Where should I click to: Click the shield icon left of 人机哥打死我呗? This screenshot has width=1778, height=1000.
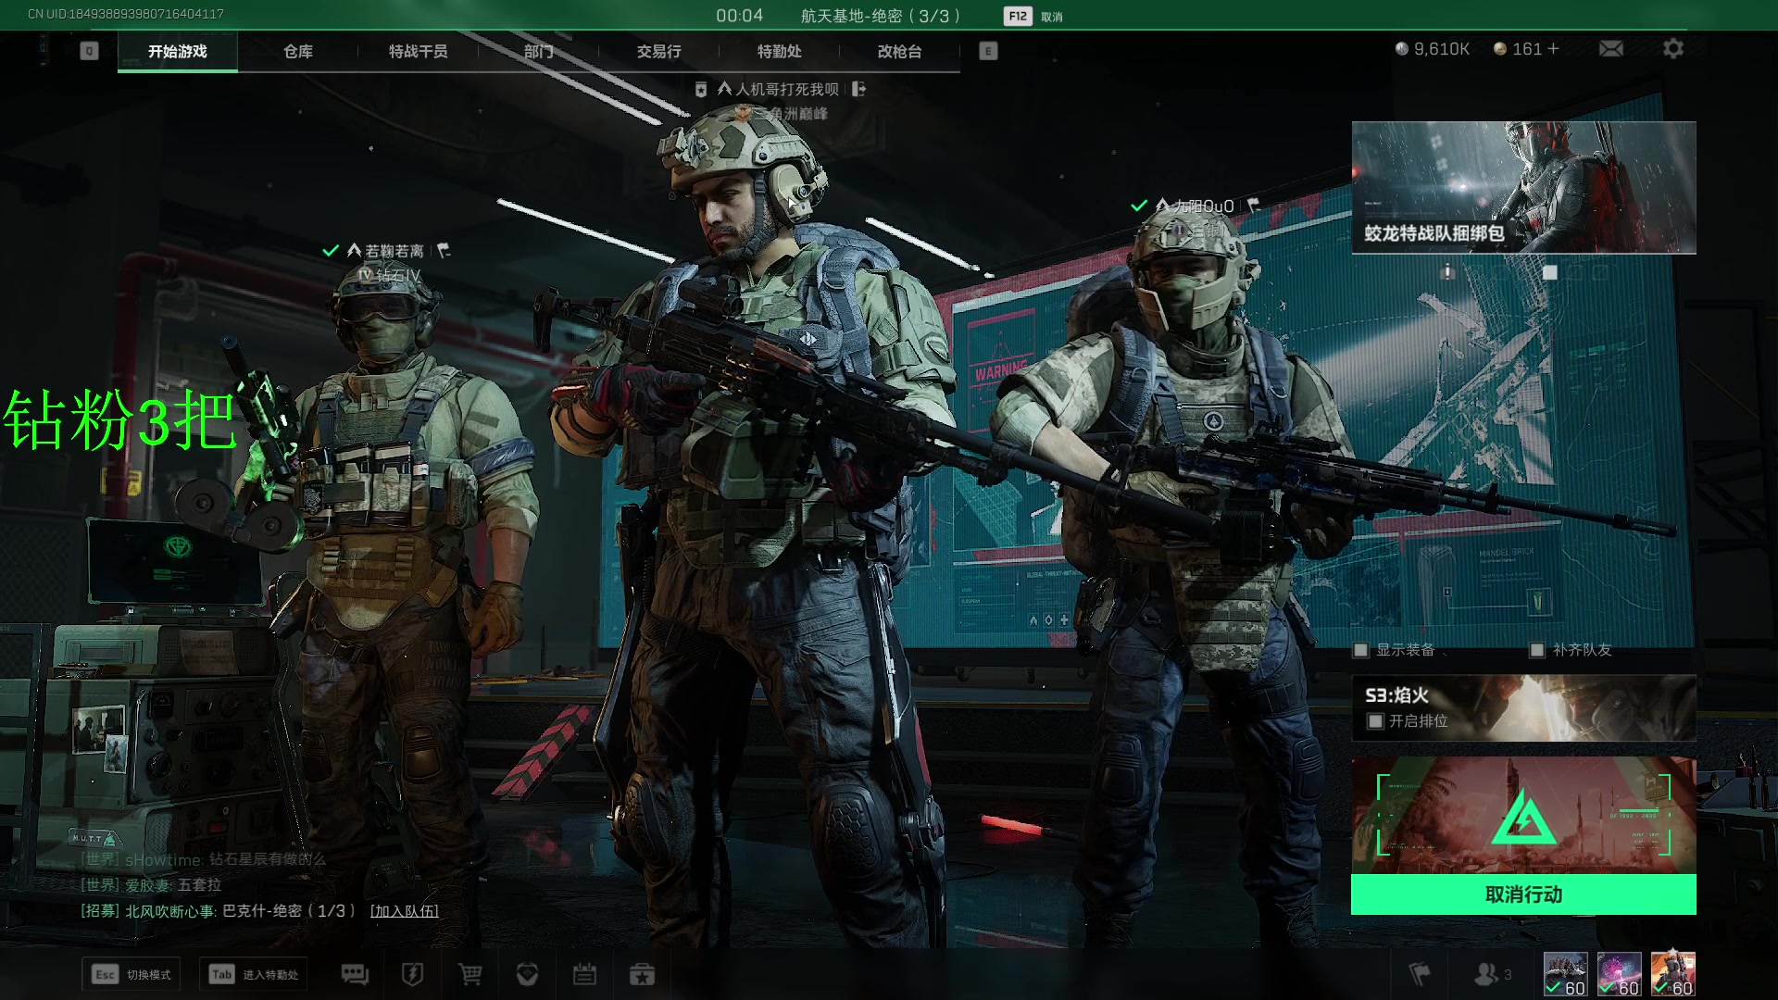click(701, 89)
